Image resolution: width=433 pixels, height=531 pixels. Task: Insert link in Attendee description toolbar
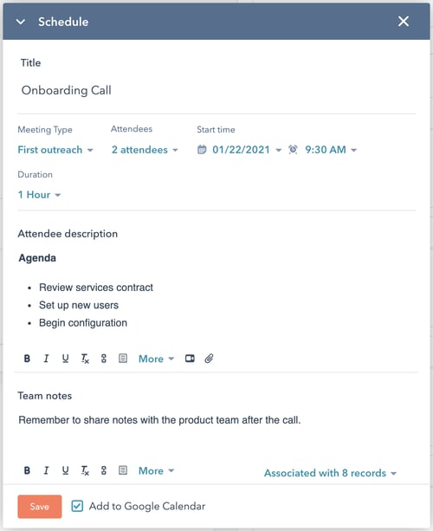[x=104, y=359]
